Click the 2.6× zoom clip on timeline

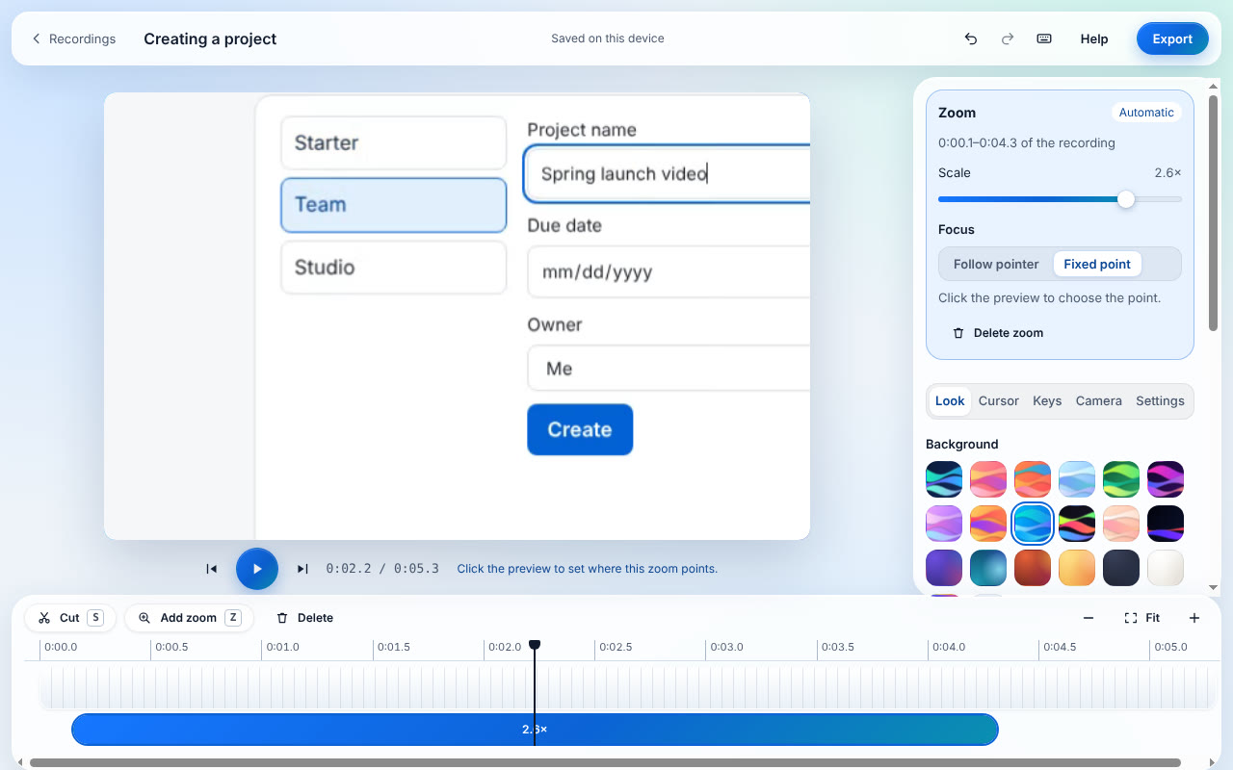click(x=535, y=730)
